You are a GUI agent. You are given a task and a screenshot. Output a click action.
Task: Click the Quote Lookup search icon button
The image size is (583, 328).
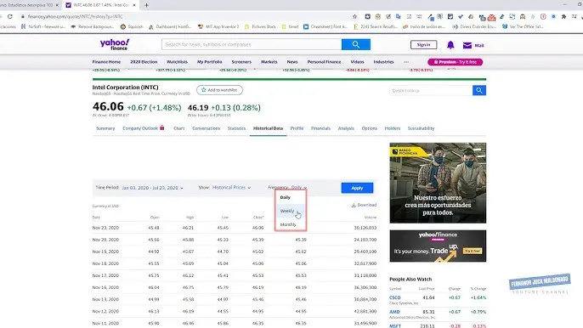[x=479, y=90]
